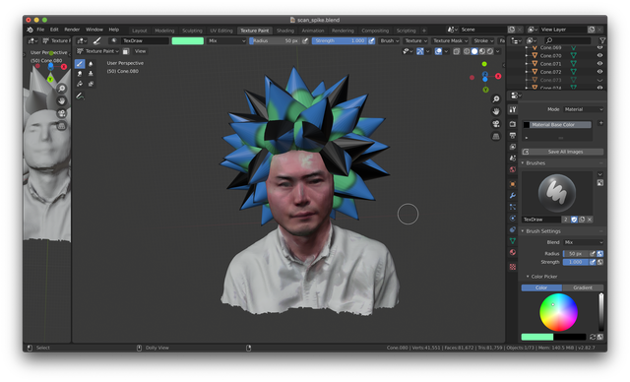Open Texture Paint mode dropdown
The image size is (630, 382).
click(98, 51)
